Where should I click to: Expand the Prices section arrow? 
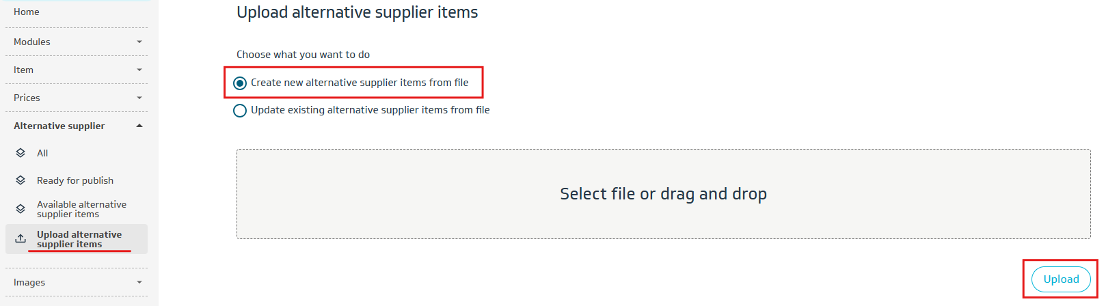click(x=139, y=98)
